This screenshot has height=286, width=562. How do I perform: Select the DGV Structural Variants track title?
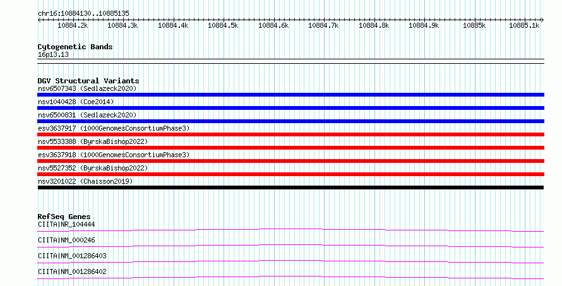click(88, 81)
